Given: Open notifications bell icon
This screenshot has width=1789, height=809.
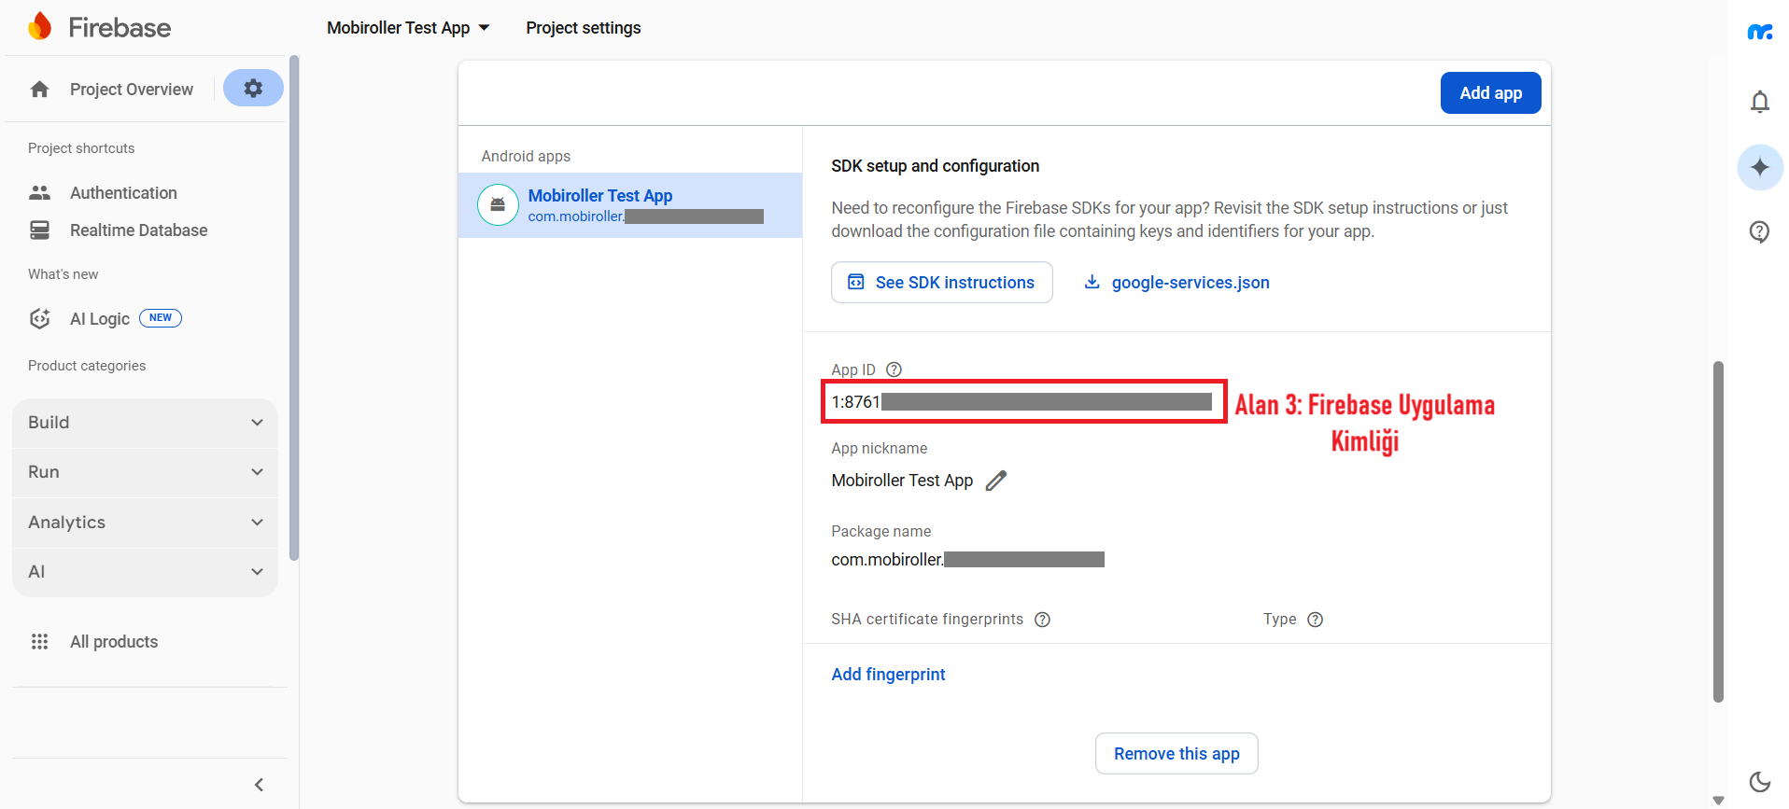Looking at the screenshot, I should pos(1759,101).
